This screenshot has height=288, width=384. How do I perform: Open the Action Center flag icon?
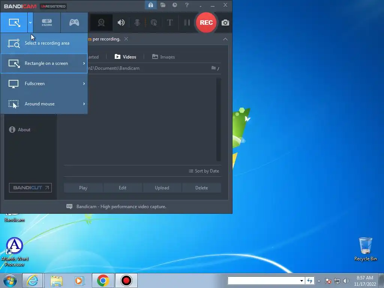pos(328,281)
